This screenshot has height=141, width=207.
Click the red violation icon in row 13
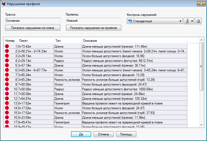[x=7, y=103]
